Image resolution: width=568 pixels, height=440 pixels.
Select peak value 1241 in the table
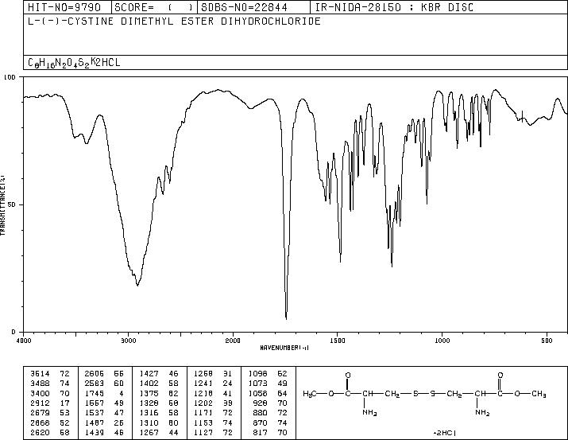coord(203,384)
